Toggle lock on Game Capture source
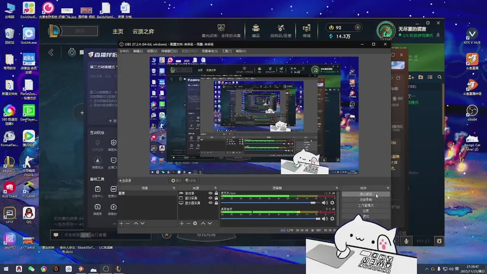The height and width of the screenshot is (274, 487). pyautogui.click(x=216, y=193)
